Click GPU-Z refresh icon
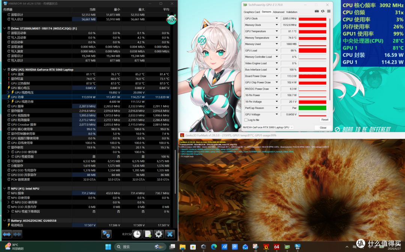405x252 pixels. (x=322, y=11)
